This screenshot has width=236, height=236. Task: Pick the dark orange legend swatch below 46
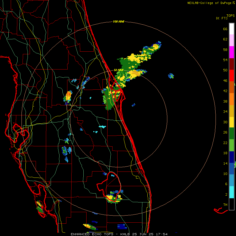coord(232,87)
